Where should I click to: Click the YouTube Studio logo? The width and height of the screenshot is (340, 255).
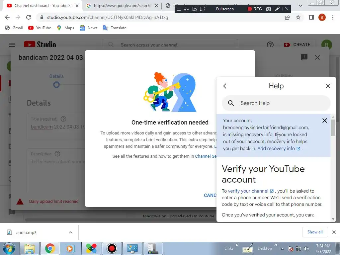coord(40,44)
